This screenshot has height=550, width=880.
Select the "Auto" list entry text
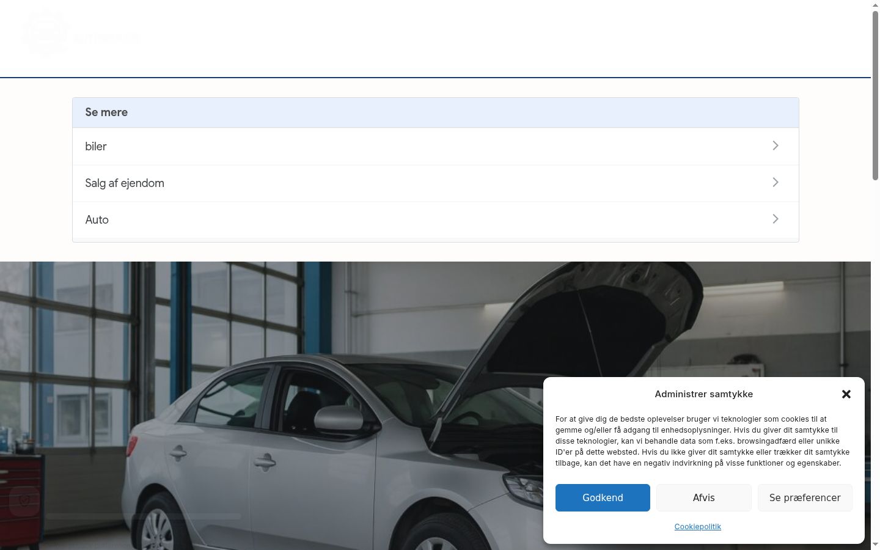tap(97, 220)
